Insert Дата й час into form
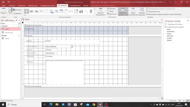 pos(112,14)
